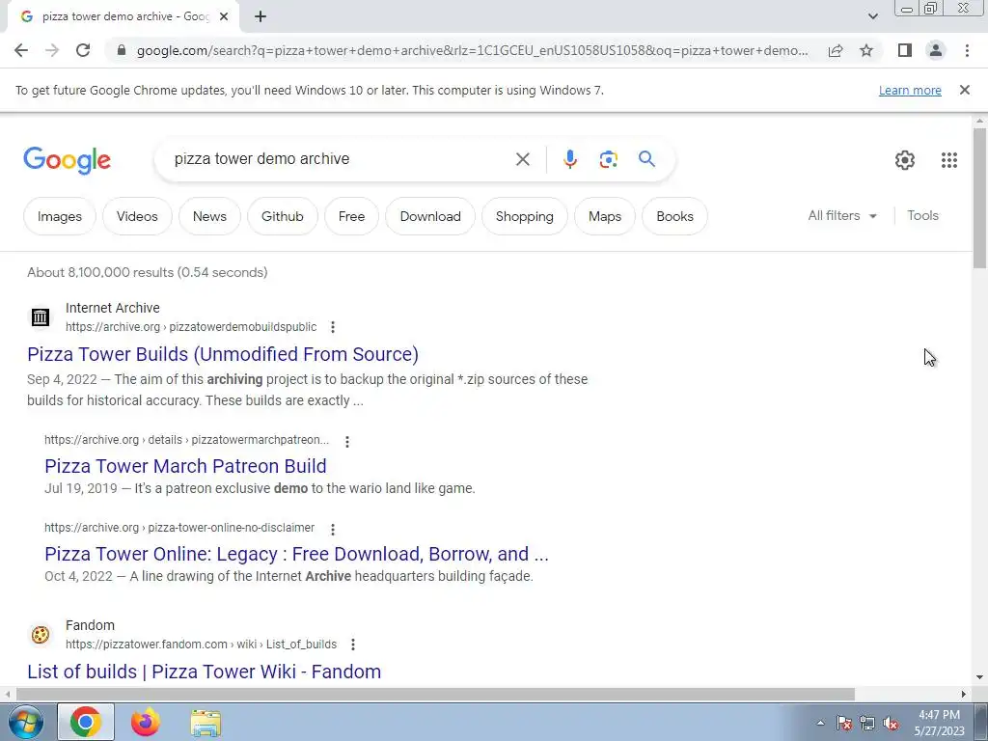Open the Chrome side panel
The height and width of the screenshot is (741, 988).
[905, 50]
